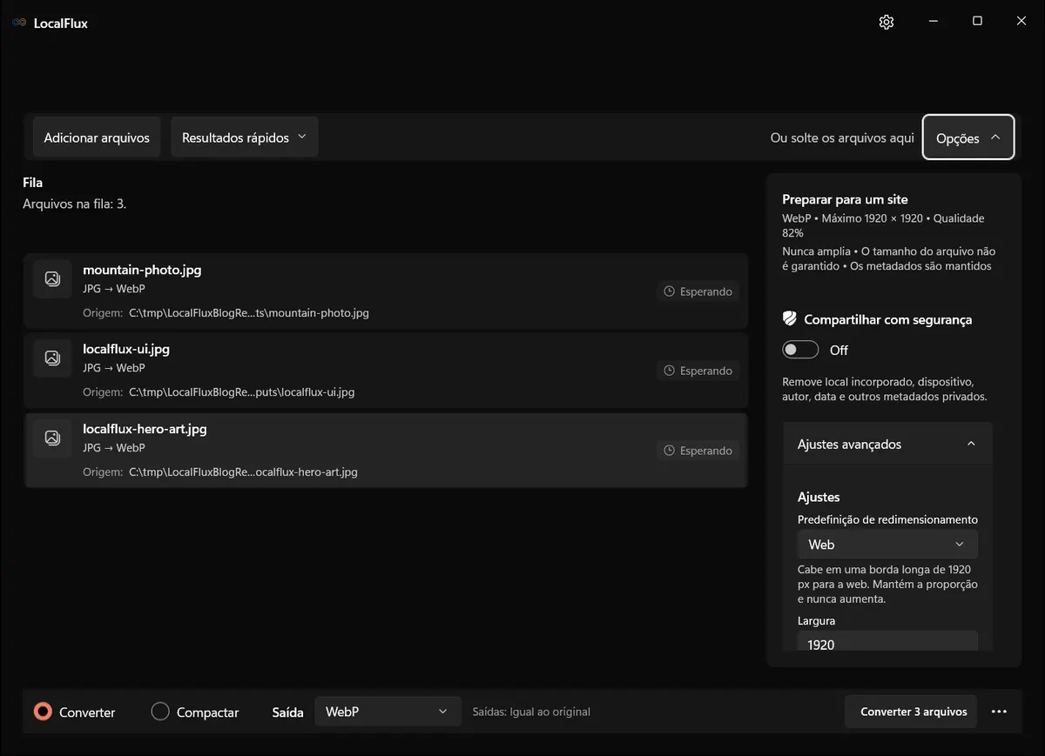Select the localflux-ui.jpg file name

pyautogui.click(x=126, y=349)
